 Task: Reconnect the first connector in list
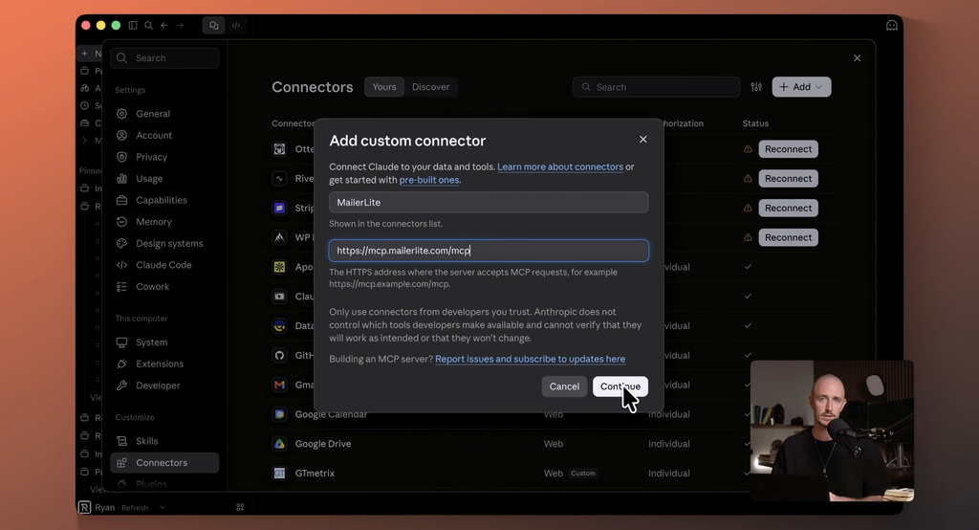(x=788, y=149)
